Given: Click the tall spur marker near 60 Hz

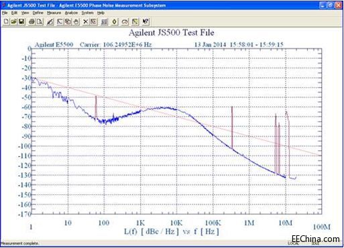Looking at the screenshot, I should [96, 107].
